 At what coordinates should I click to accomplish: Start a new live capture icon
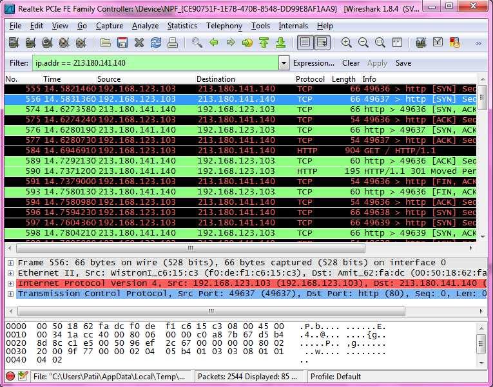click(x=48, y=42)
